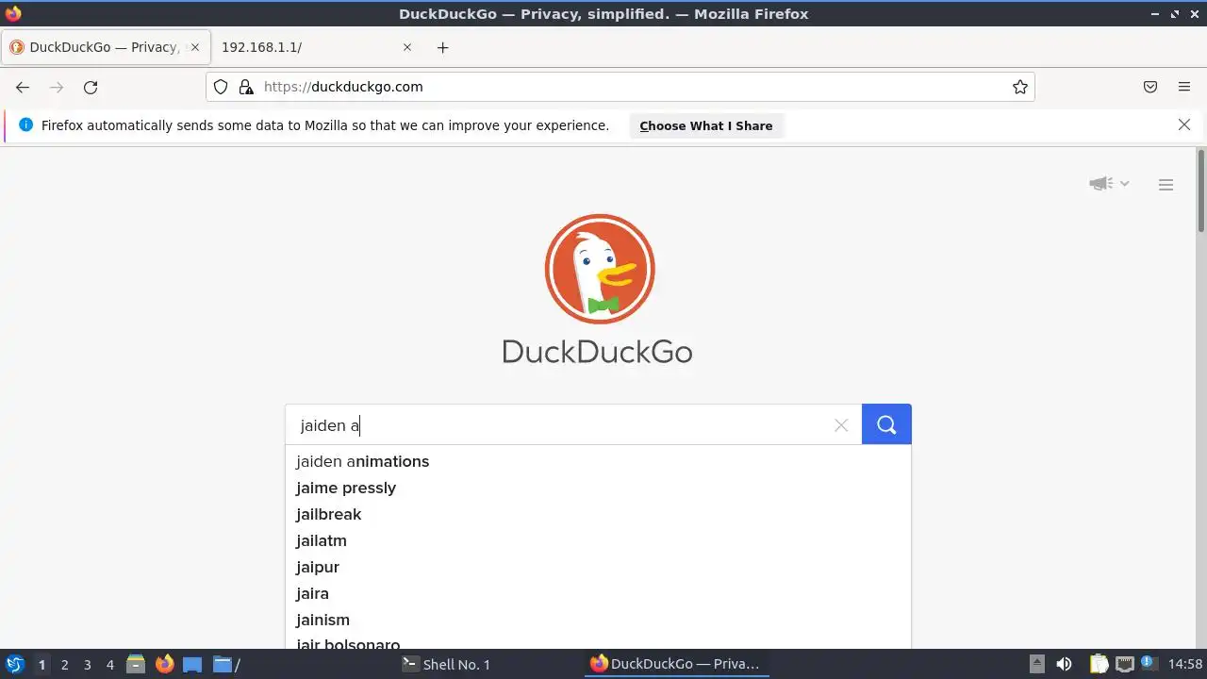Click the forward navigation arrow
Screen dimensions: 1207x679
tap(57, 87)
